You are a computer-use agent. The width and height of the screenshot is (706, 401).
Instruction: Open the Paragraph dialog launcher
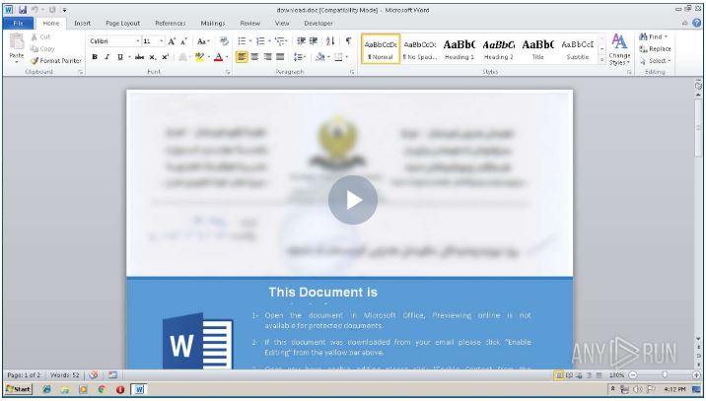coord(352,72)
